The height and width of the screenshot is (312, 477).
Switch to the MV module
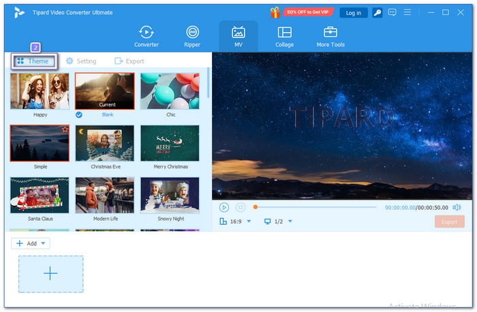[x=238, y=36]
